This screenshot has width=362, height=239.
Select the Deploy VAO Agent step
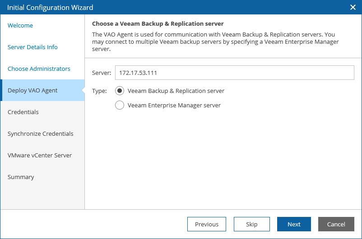pyautogui.click(x=42, y=90)
